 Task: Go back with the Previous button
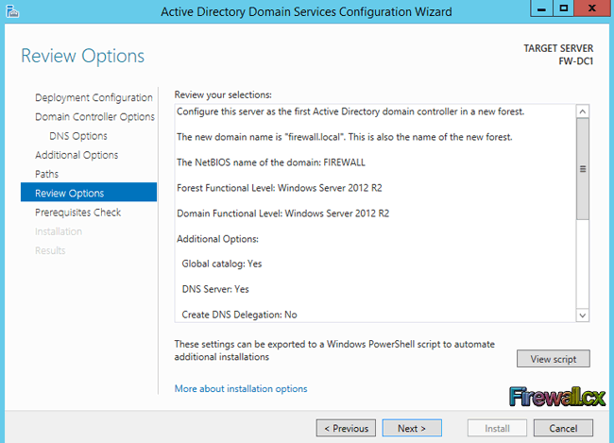pyautogui.click(x=346, y=428)
